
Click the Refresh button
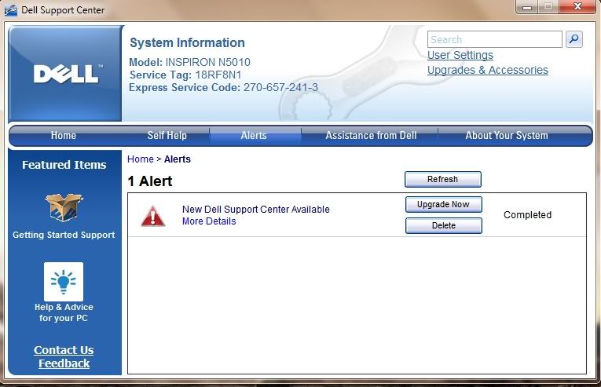443,179
